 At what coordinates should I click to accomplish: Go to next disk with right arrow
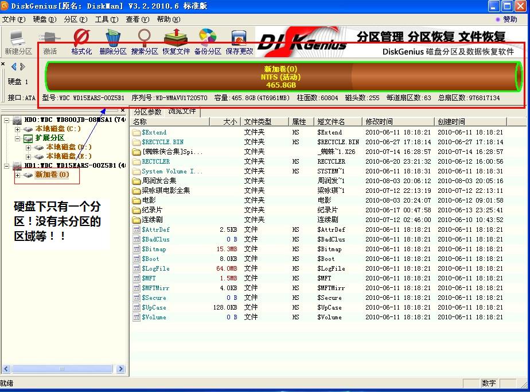click(22, 66)
